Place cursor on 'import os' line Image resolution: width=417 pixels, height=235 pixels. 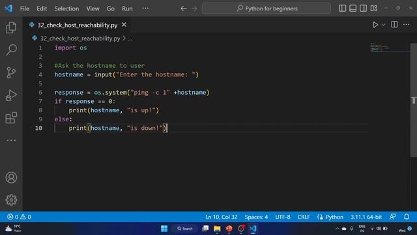click(70, 48)
